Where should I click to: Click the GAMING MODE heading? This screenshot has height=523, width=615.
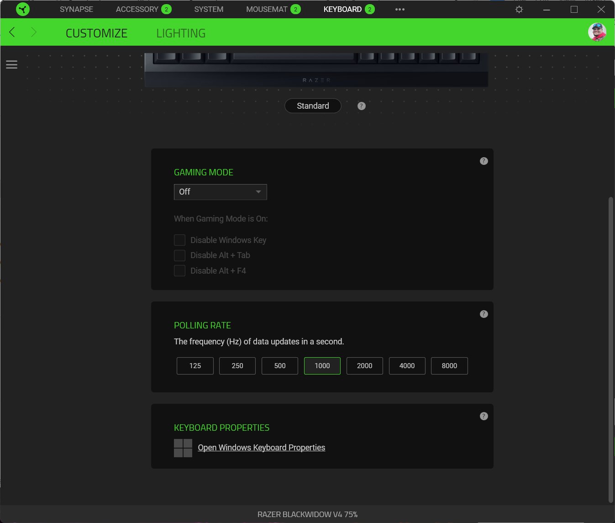point(204,173)
